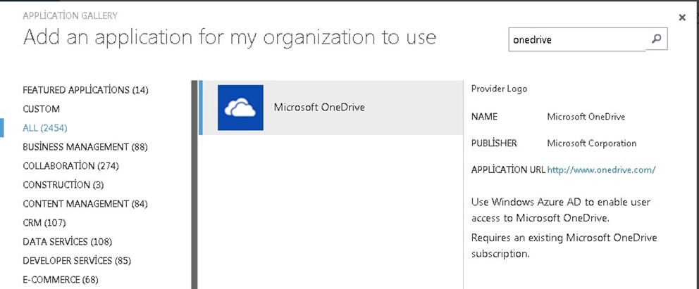Select the All (2454) category

[45, 128]
